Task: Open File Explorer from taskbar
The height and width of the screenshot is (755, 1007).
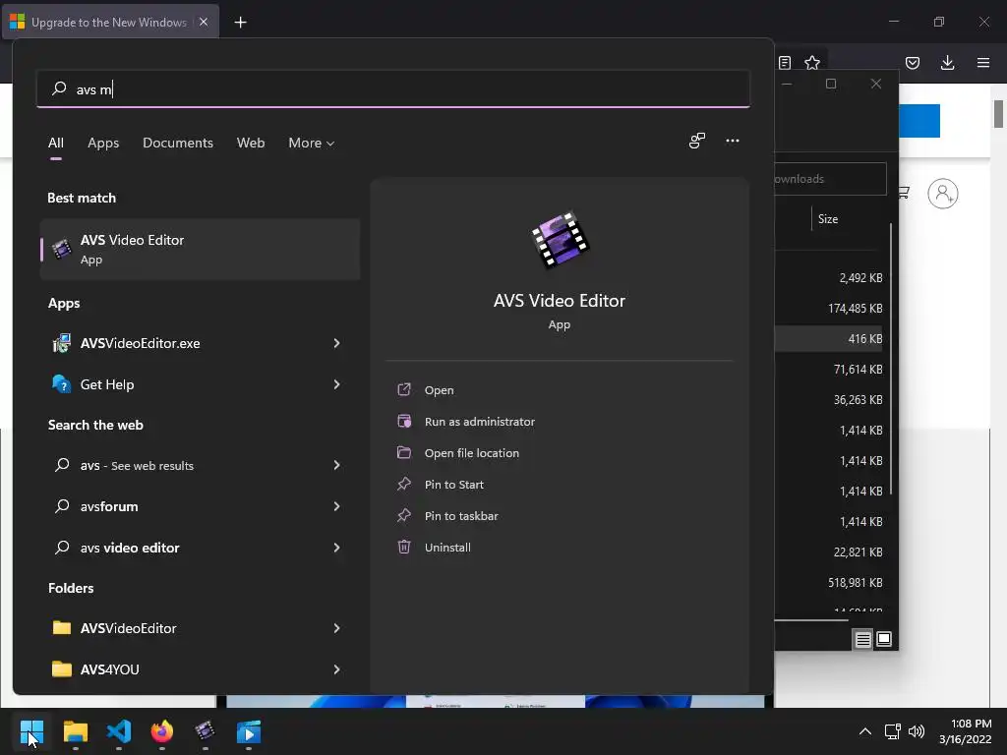Action: (75, 731)
